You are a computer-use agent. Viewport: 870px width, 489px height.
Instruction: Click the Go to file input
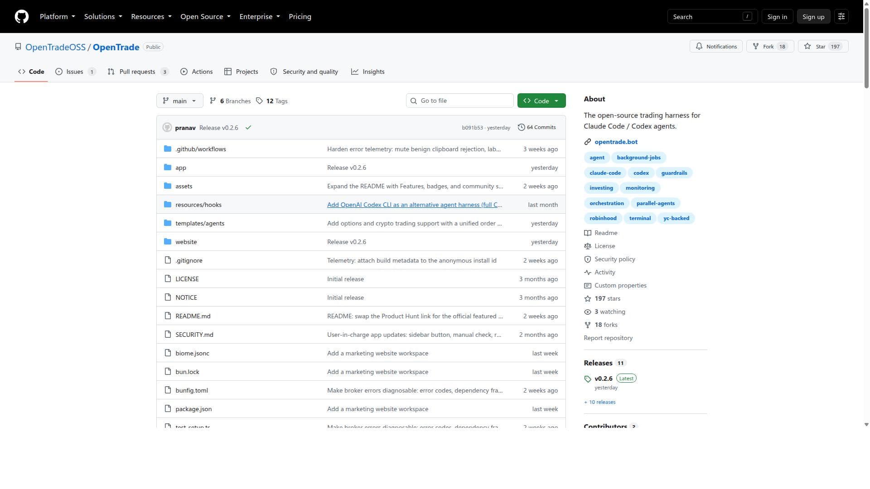click(x=459, y=101)
